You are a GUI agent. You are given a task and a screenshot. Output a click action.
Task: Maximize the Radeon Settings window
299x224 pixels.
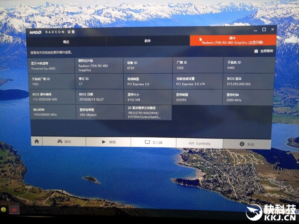[x=264, y=30]
